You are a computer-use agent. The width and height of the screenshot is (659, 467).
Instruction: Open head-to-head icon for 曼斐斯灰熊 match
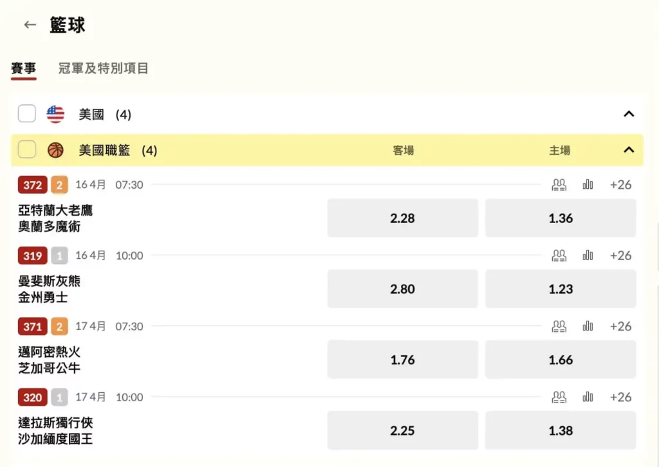[559, 256]
